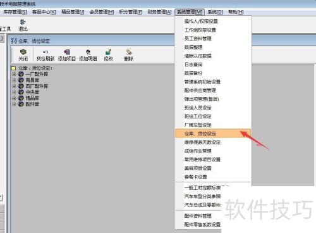Select the 配件库 tree item
This screenshot has height=233, width=316.
pos(32,104)
